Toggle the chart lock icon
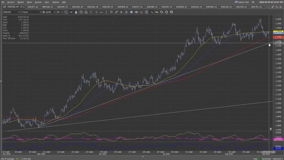Viewport: 284px width, 160px height. coord(76,12)
